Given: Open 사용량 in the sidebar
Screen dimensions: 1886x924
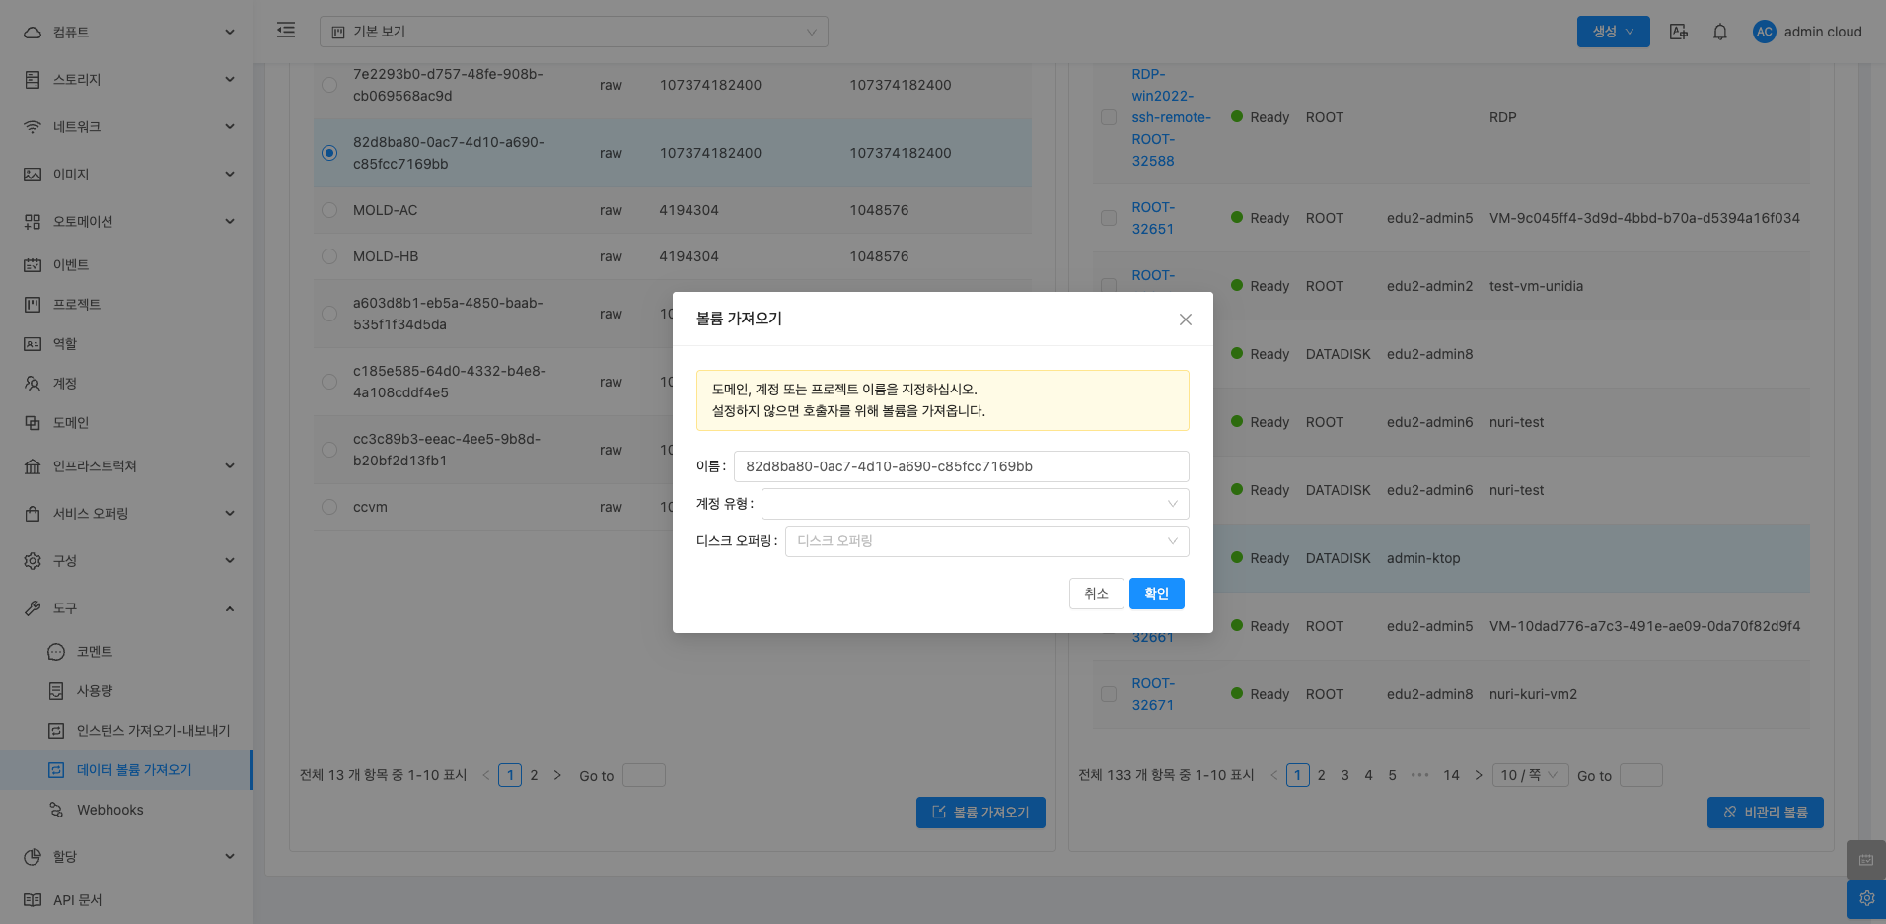Looking at the screenshot, I should click(95, 691).
